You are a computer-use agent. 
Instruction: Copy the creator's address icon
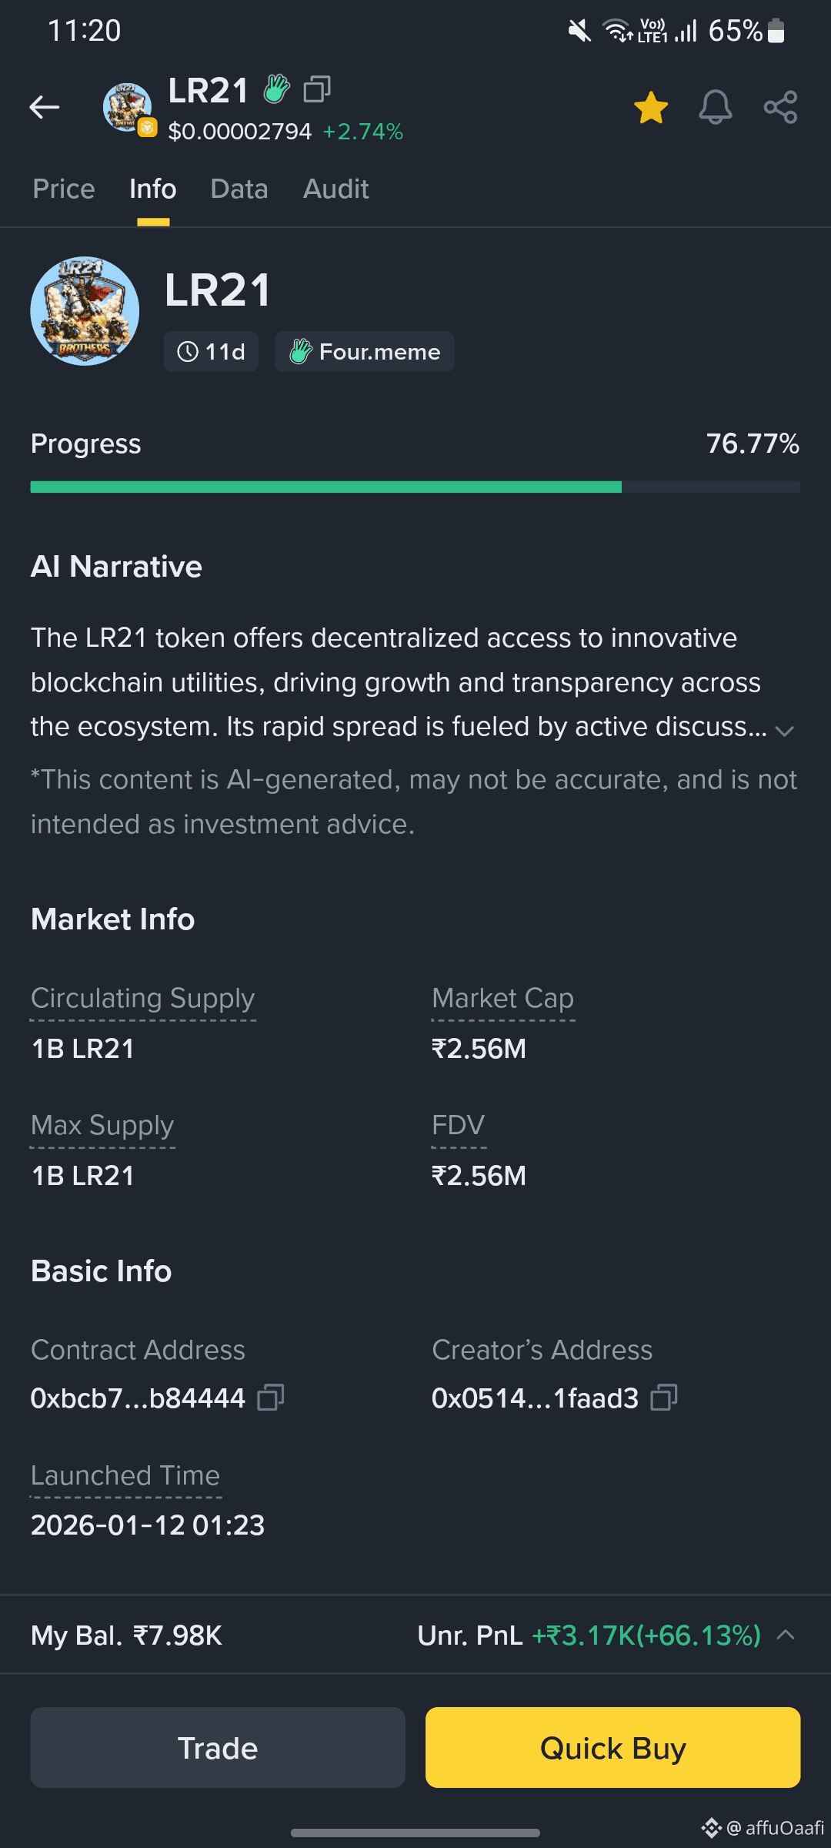(663, 1398)
